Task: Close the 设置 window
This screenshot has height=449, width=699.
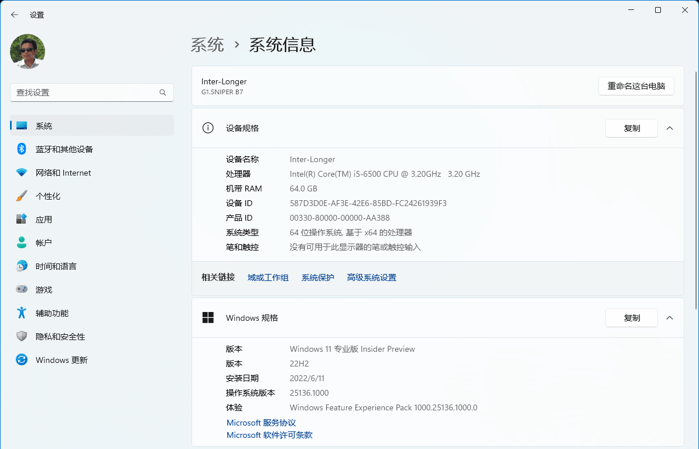Action: click(685, 11)
